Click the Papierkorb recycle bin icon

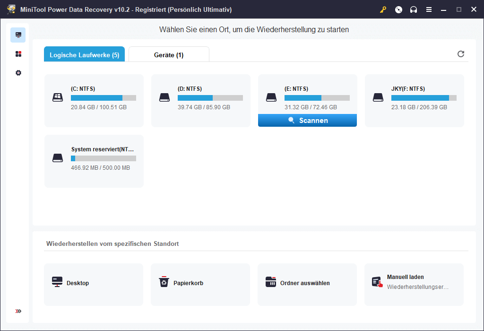[164, 282]
